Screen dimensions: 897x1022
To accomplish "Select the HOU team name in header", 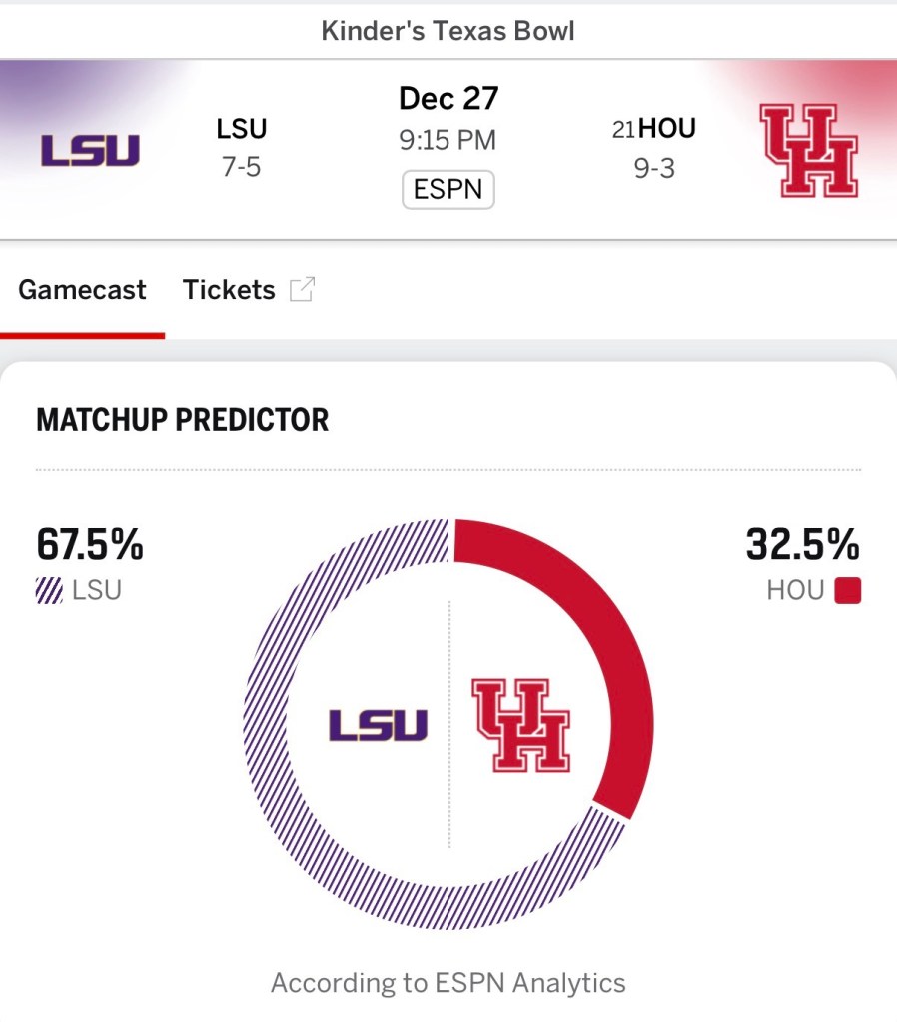I will 666,129.
